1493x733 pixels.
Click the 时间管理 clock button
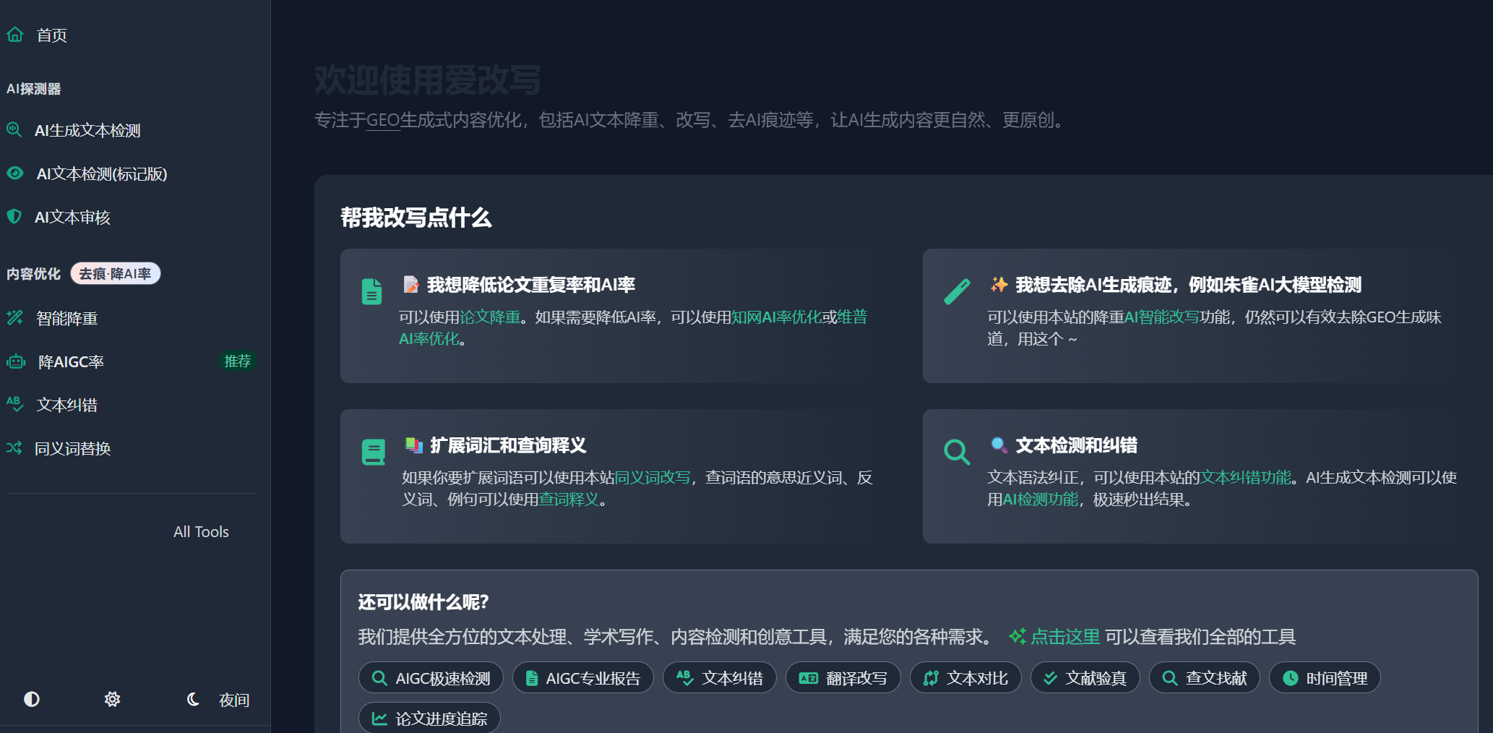click(x=1324, y=678)
